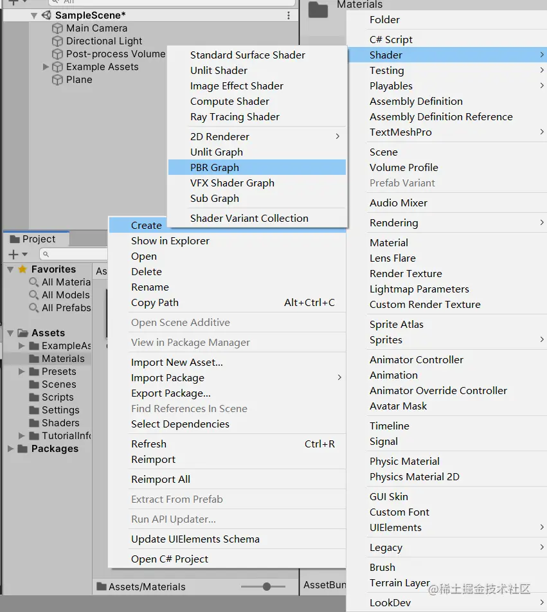Click the Shaders folder icon
This screenshot has width=547, height=612.
(34, 423)
